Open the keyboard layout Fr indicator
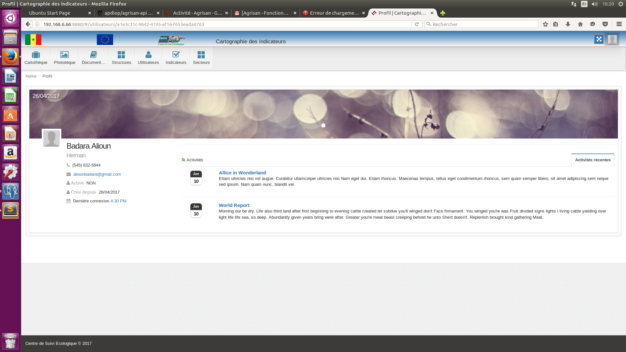The image size is (626, 352). coord(584,4)
